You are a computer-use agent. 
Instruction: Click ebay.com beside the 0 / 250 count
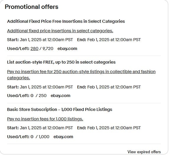tap(61, 96)
